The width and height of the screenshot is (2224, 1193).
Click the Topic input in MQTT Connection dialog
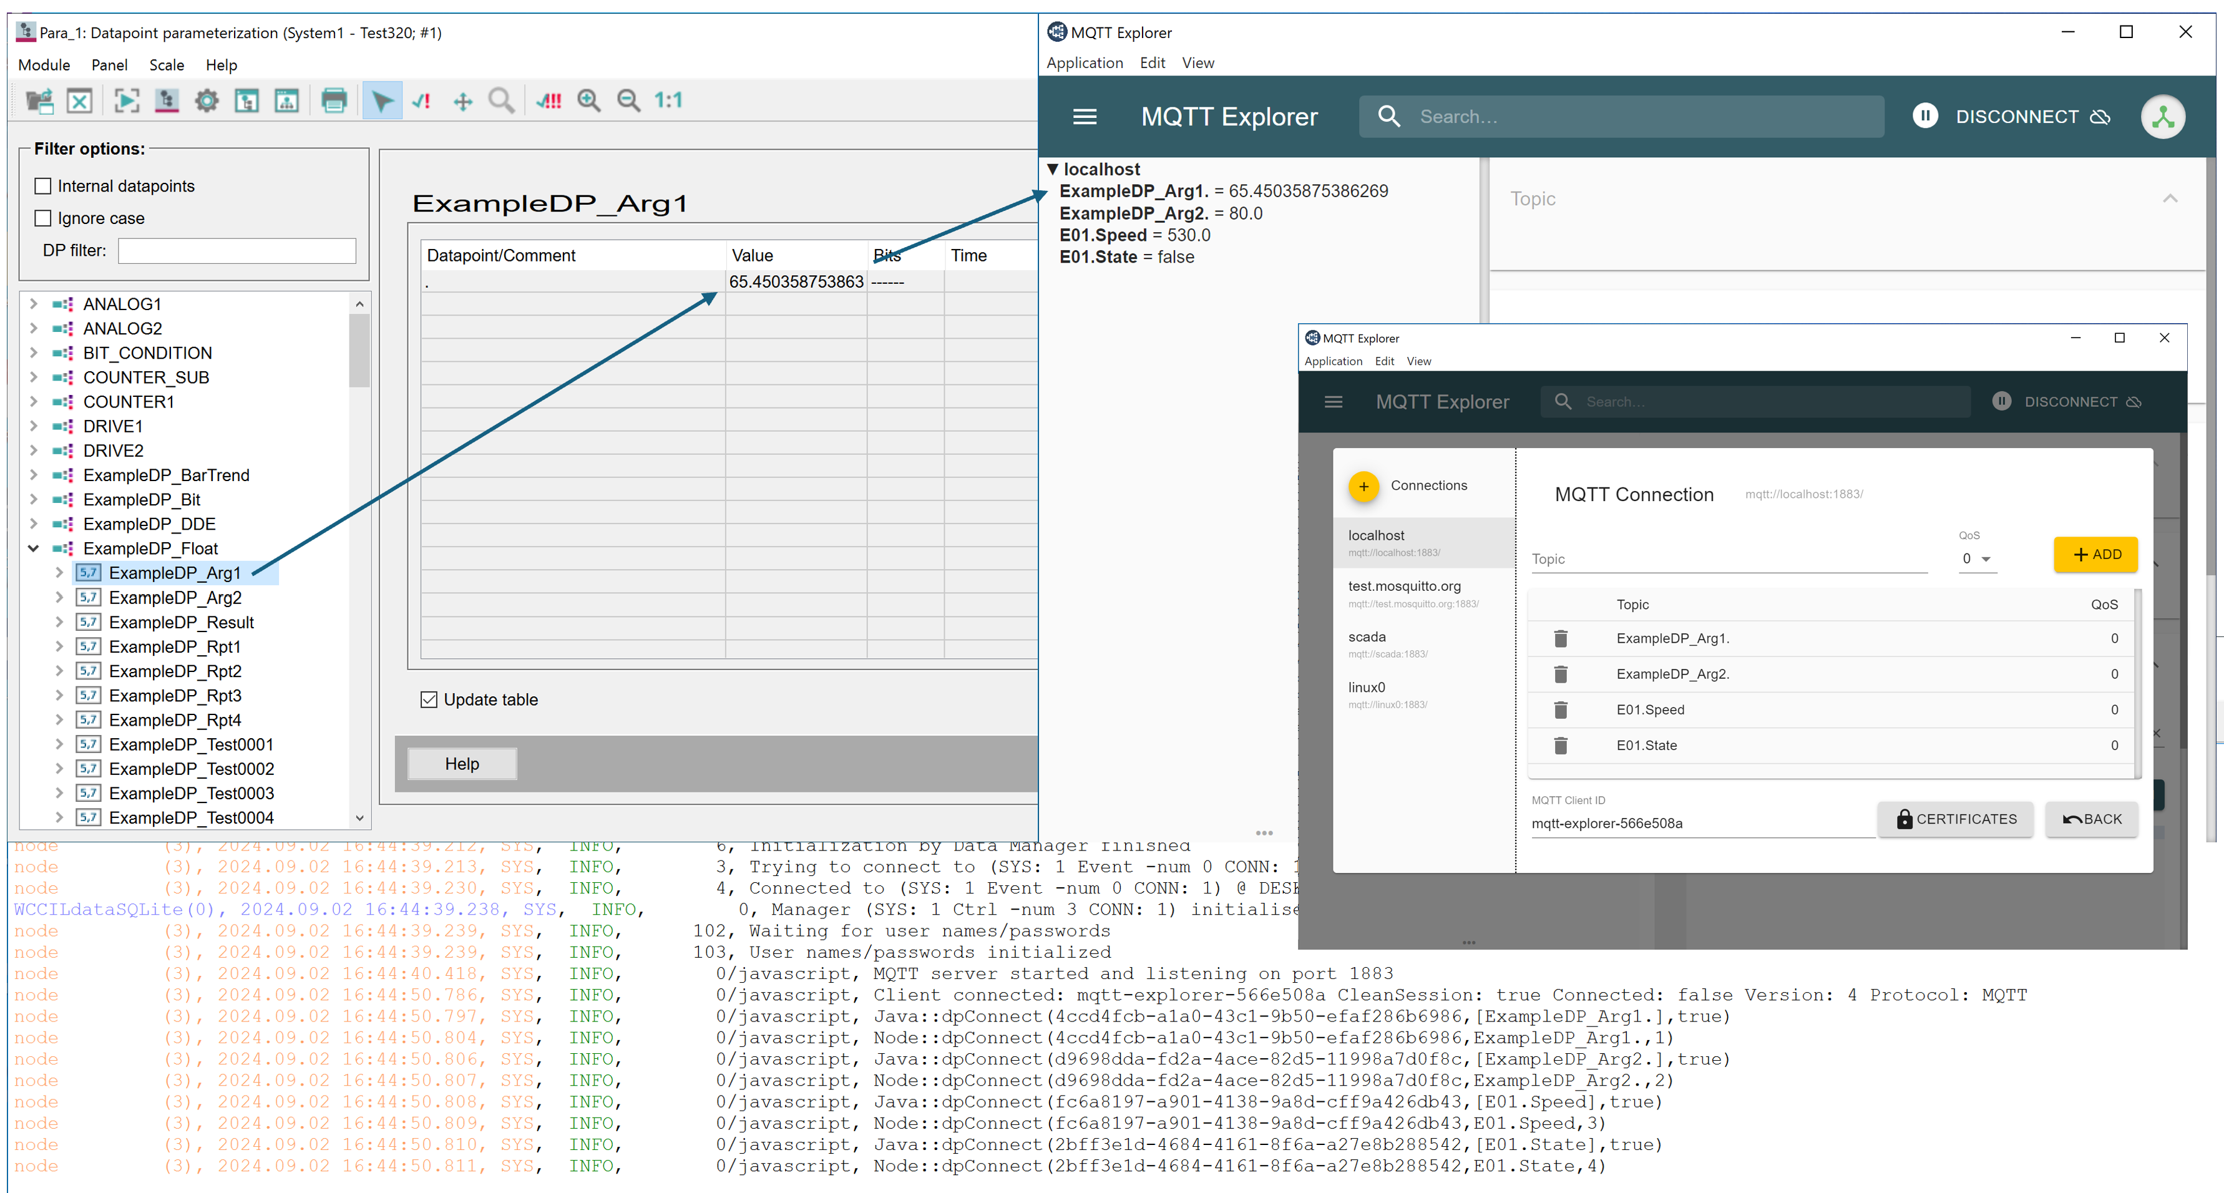click(1729, 558)
